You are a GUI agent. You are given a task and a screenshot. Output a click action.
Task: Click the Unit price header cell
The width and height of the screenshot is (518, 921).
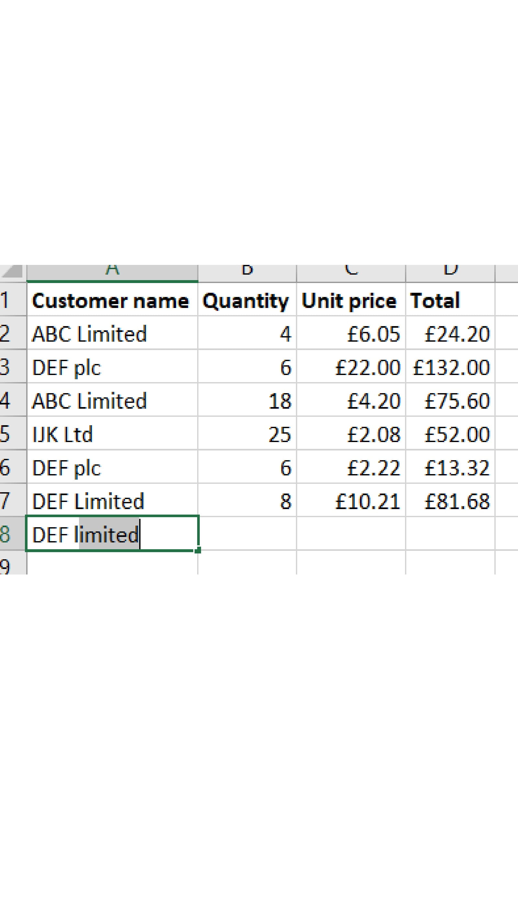351,300
